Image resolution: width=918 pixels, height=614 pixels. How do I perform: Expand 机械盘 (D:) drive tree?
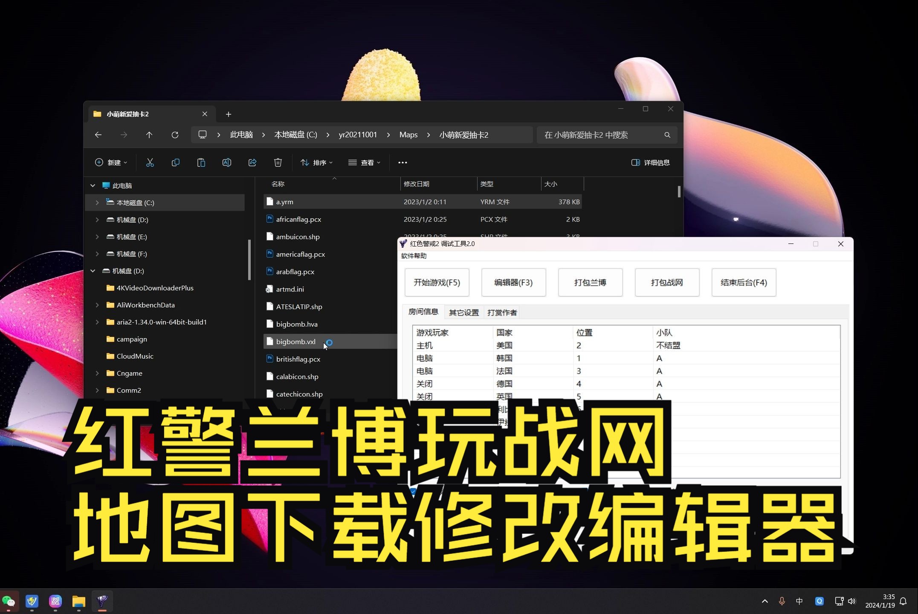point(93,271)
